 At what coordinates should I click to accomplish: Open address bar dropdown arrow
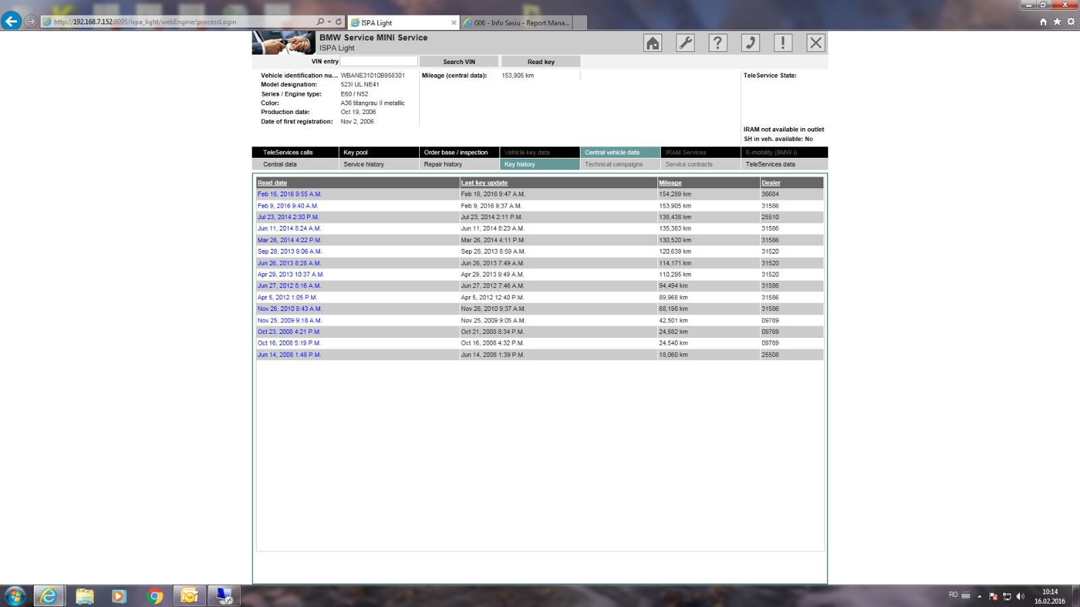pos(329,22)
